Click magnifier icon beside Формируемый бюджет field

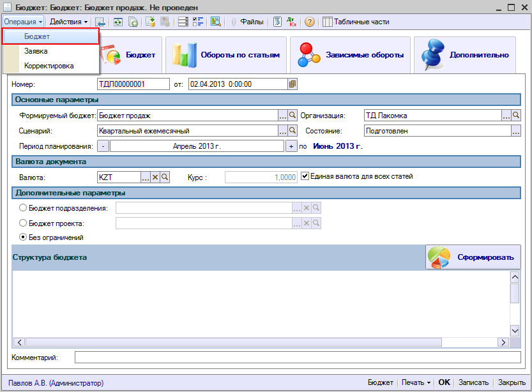pyautogui.click(x=293, y=116)
